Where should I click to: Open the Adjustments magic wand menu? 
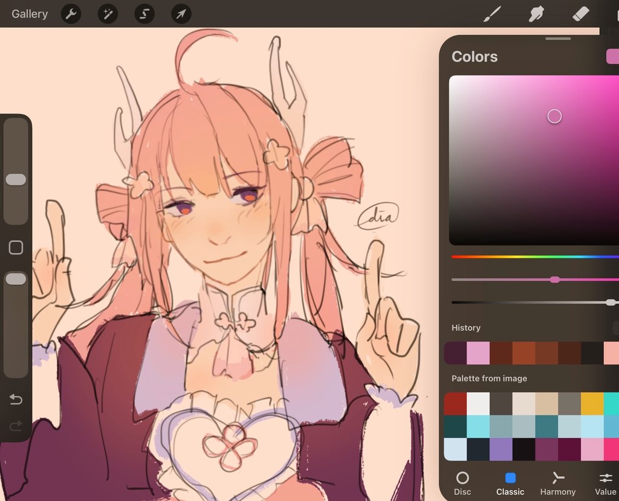point(108,14)
